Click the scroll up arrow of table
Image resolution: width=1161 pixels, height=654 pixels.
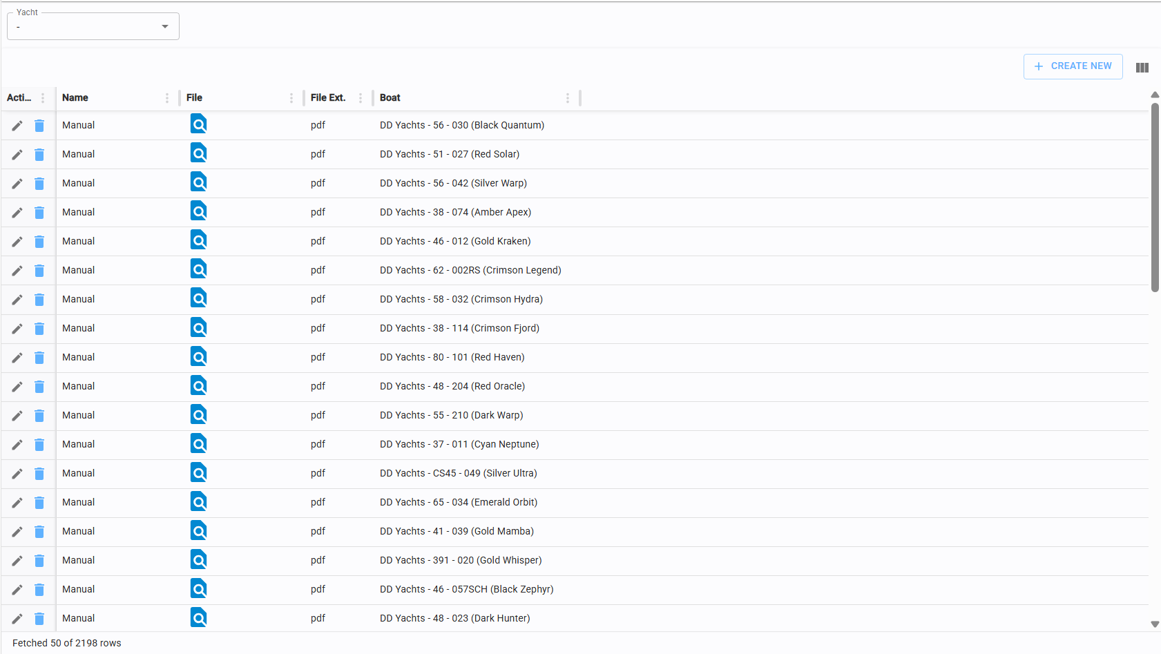point(1155,95)
